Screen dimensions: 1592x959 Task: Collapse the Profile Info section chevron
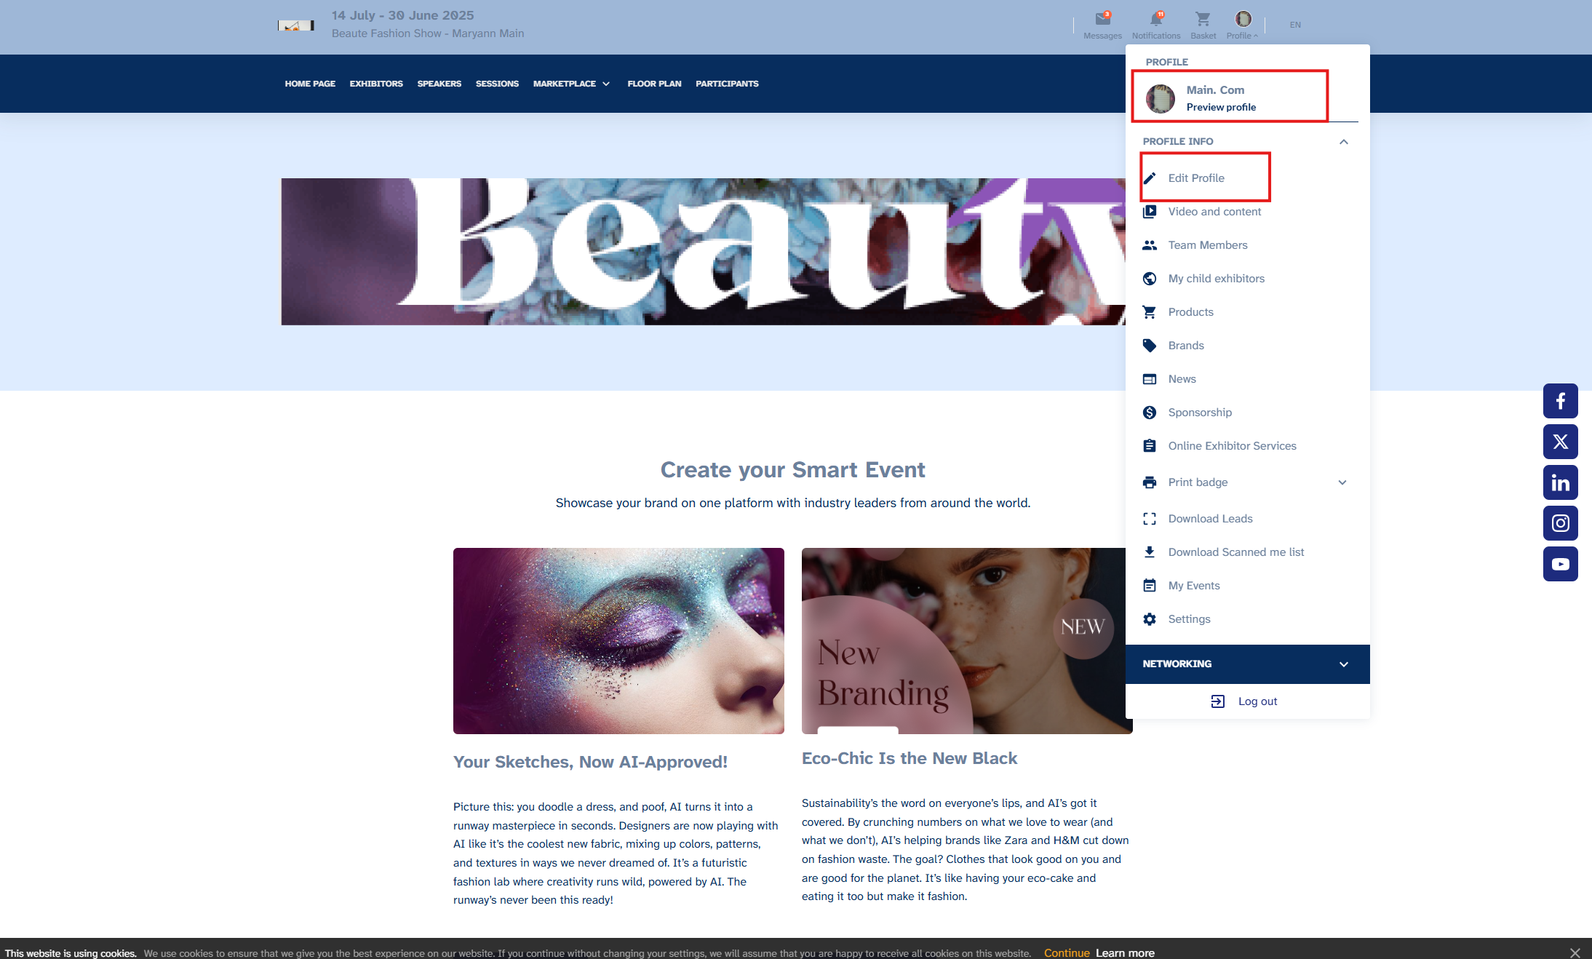1343,142
